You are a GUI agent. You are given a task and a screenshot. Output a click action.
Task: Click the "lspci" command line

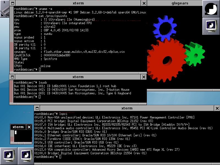pos(51,114)
